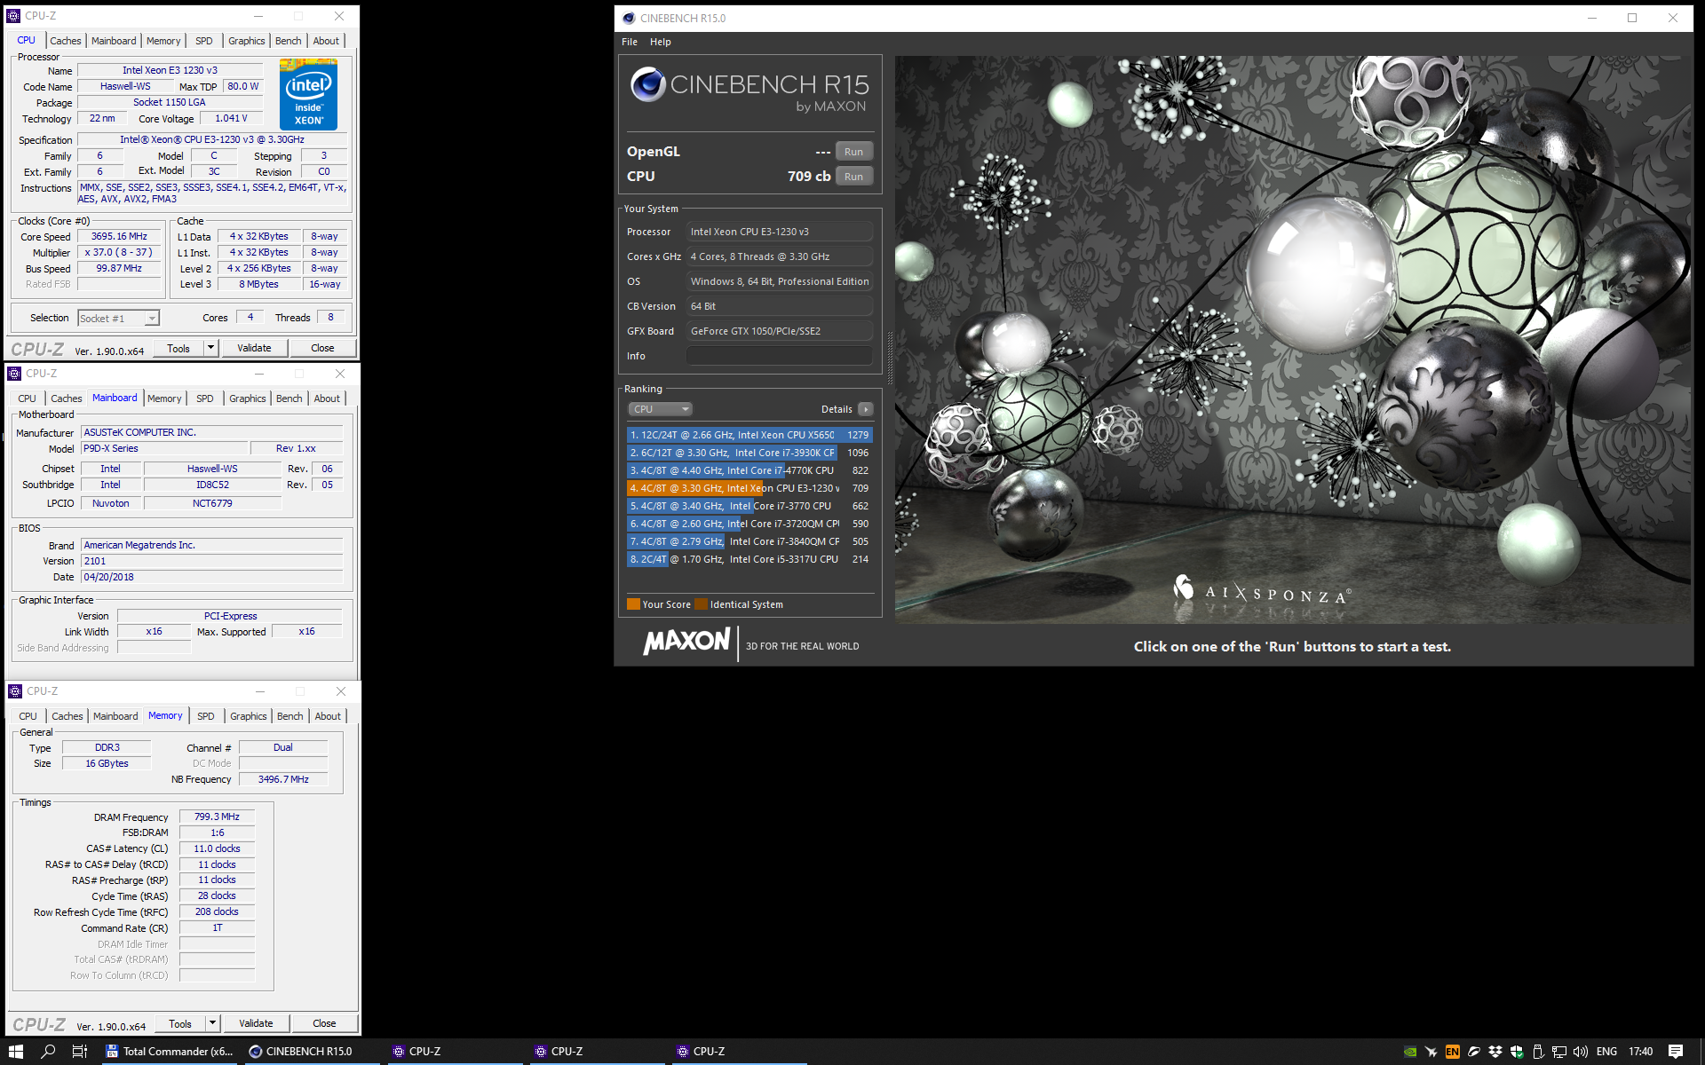Open the NVIDIA tray icon

tap(1409, 1052)
